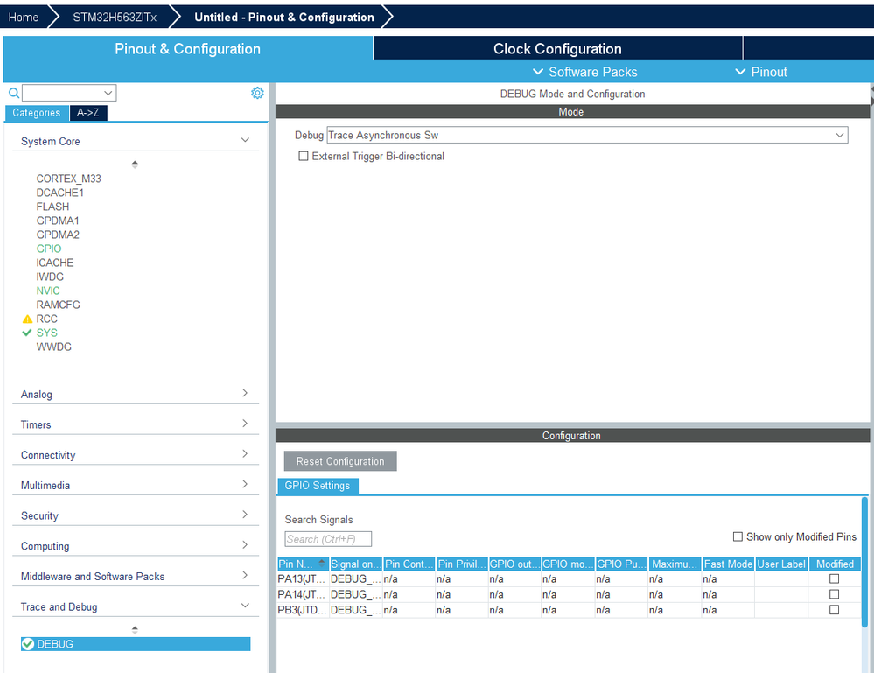Select FLASH peripheral
This screenshot has height=673, width=874.
tap(53, 207)
